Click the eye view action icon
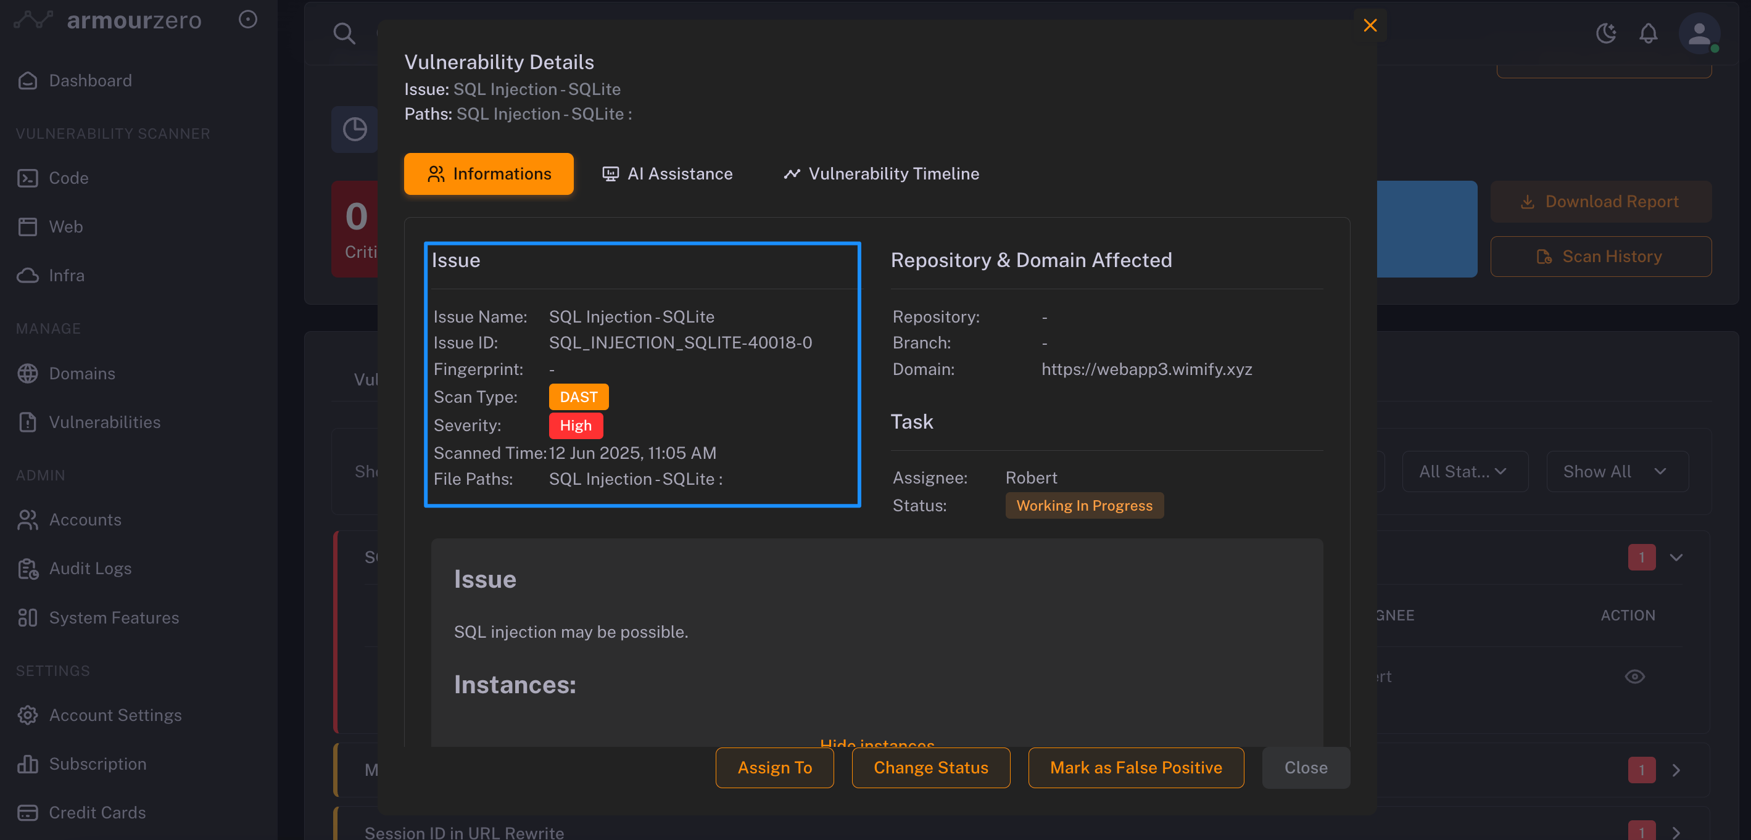 1634,676
